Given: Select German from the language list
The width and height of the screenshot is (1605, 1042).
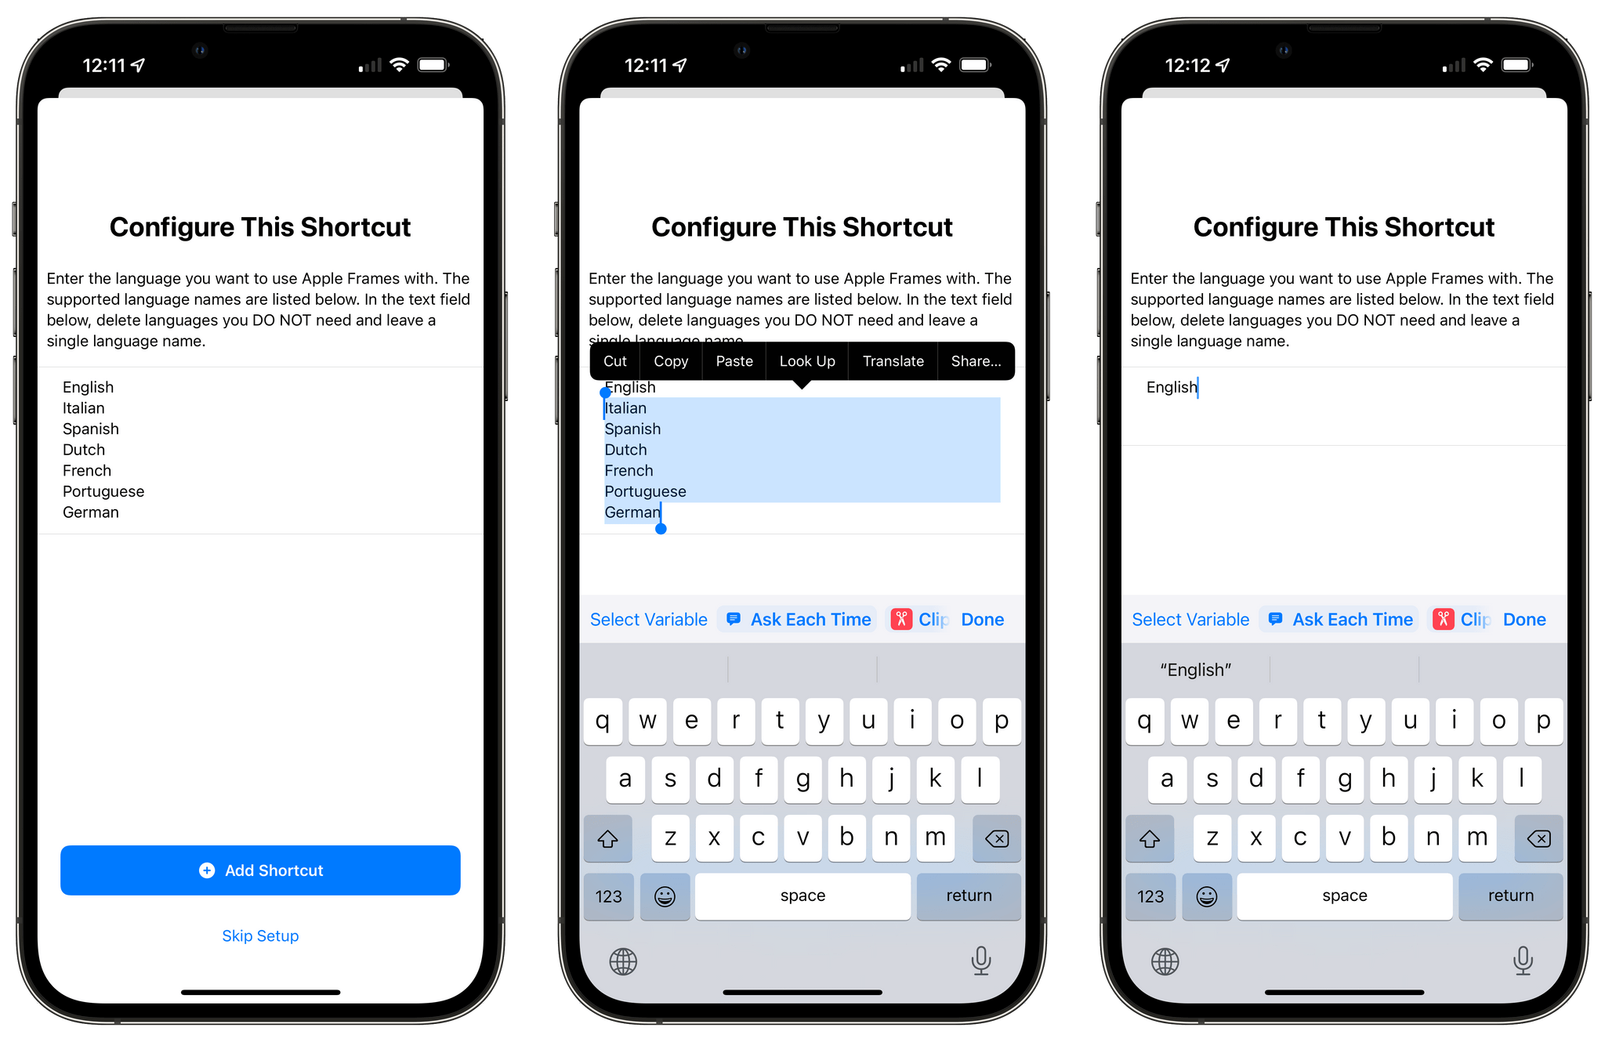Looking at the screenshot, I should pos(88,511).
